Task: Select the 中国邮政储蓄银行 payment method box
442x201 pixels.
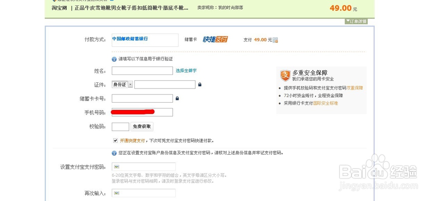Action: tap(145, 40)
